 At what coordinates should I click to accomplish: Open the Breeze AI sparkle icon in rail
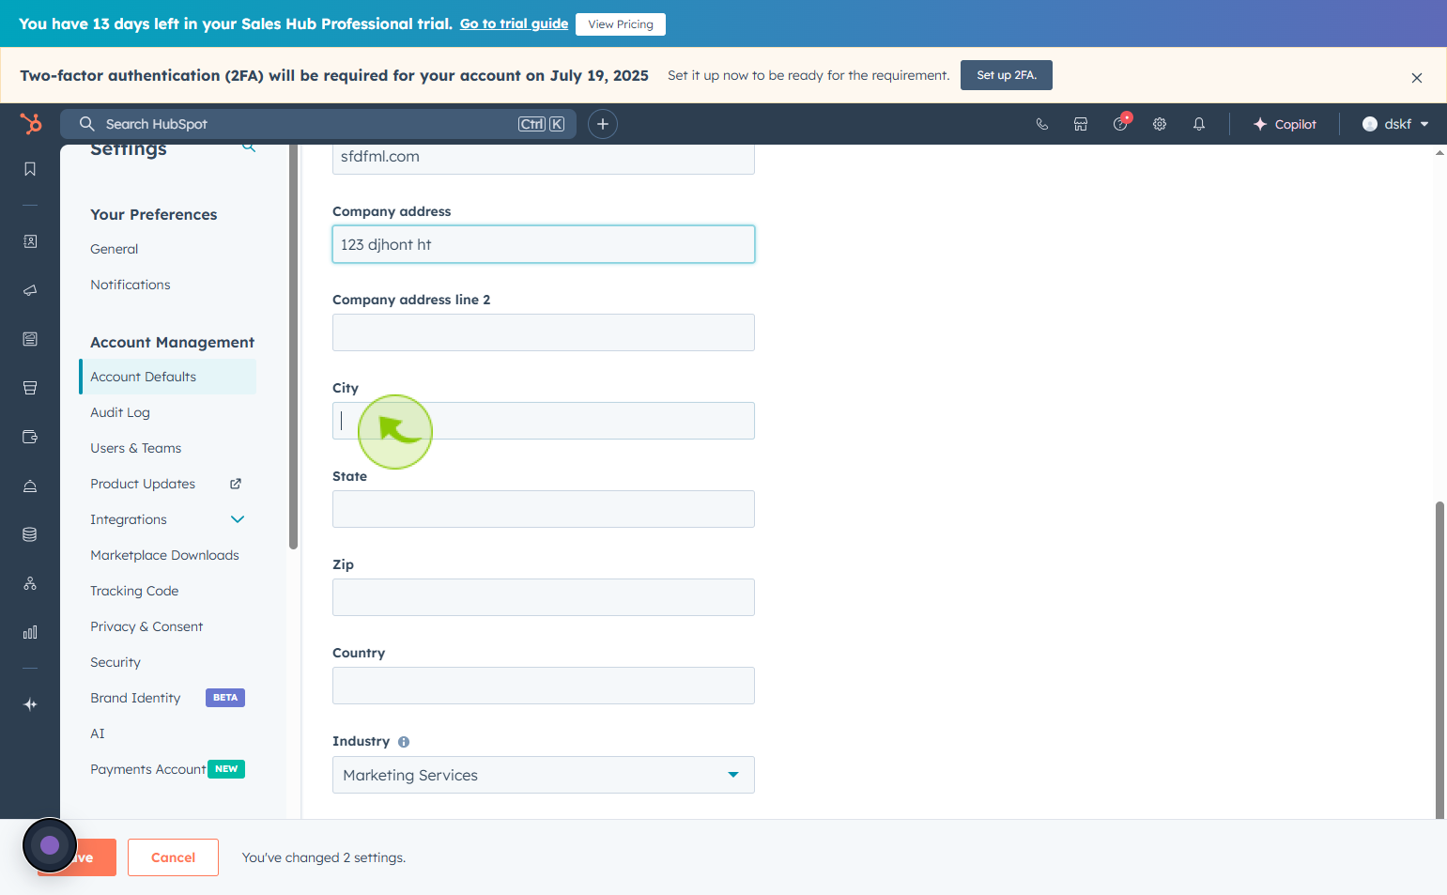[x=30, y=704]
